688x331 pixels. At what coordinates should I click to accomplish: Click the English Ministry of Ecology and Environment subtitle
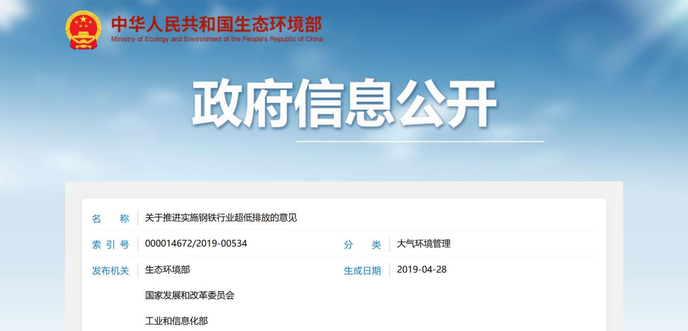216,39
